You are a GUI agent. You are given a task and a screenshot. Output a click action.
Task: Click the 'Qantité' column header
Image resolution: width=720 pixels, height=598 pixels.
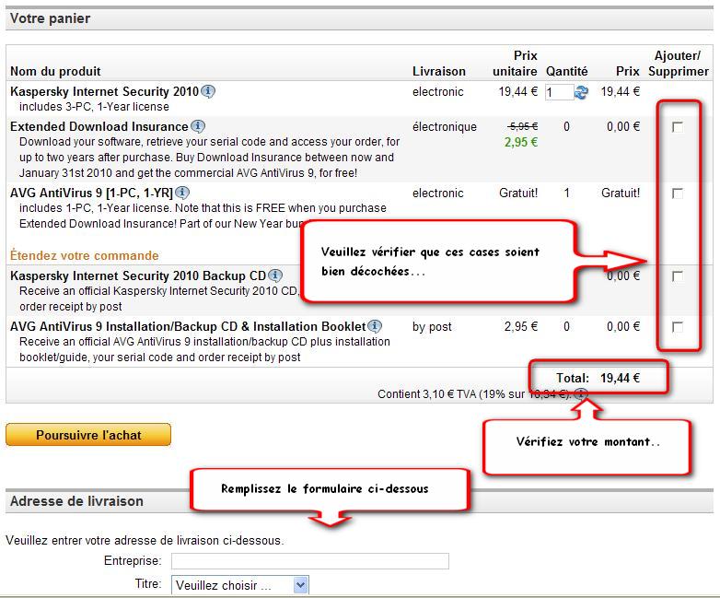tap(566, 71)
